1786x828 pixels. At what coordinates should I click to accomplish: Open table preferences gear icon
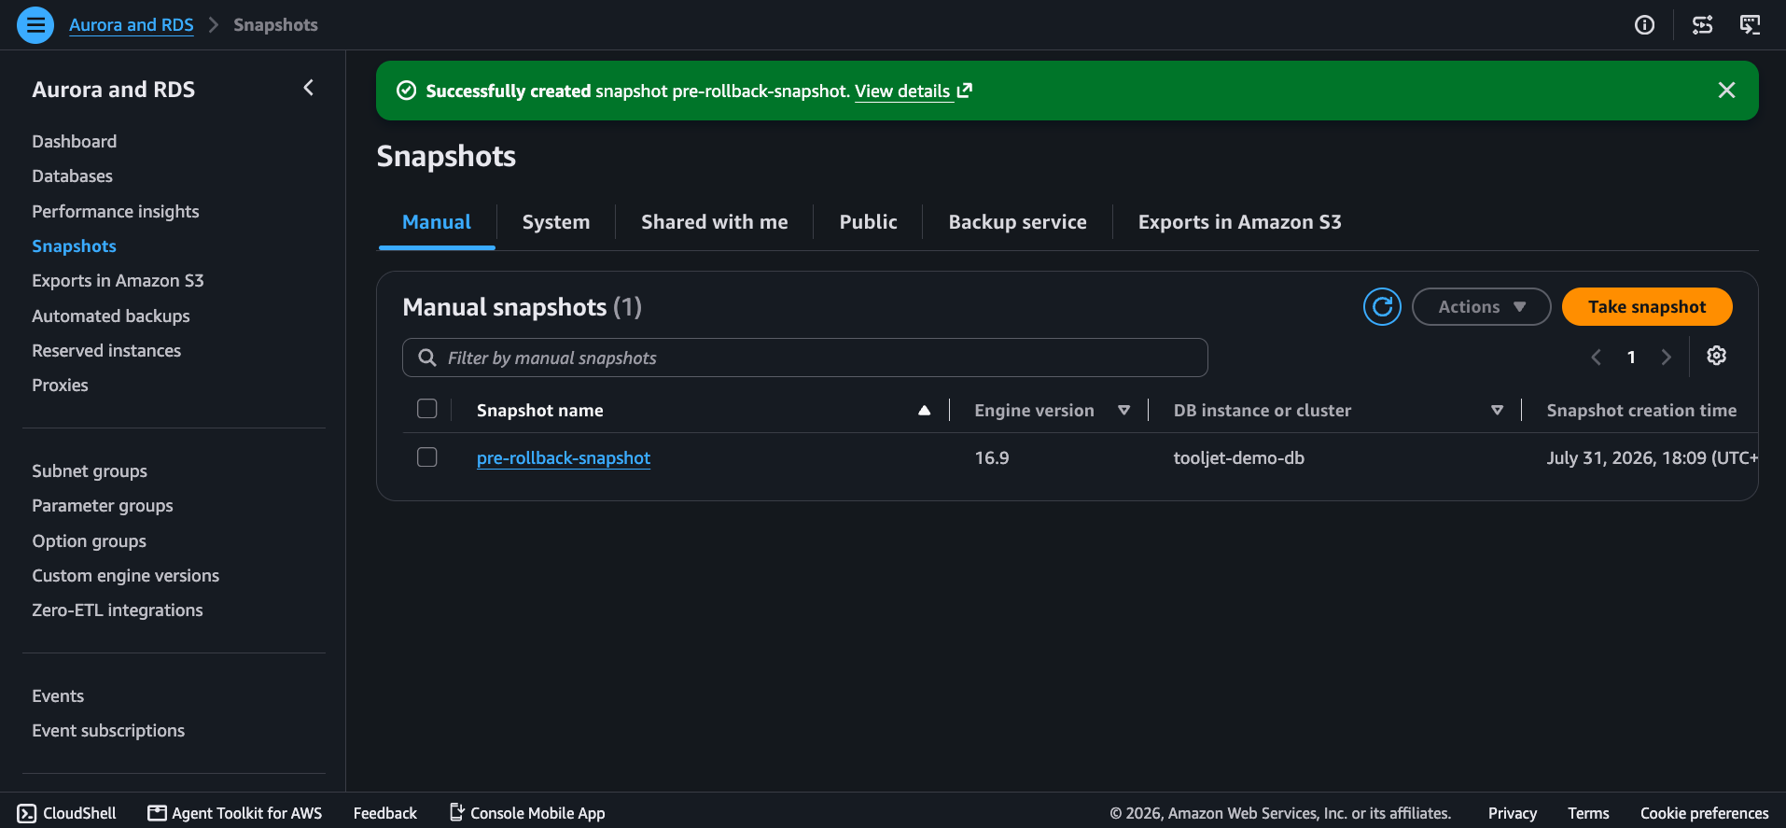pos(1716,356)
